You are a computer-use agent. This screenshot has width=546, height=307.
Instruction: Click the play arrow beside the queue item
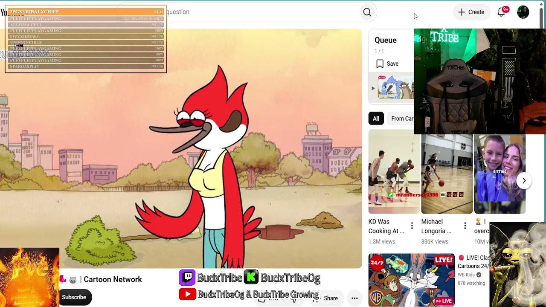(373, 88)
